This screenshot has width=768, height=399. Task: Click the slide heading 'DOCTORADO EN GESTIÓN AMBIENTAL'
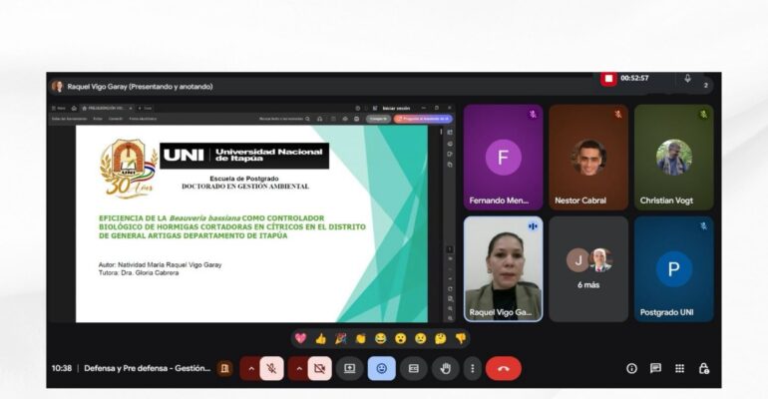click(245, 187)
